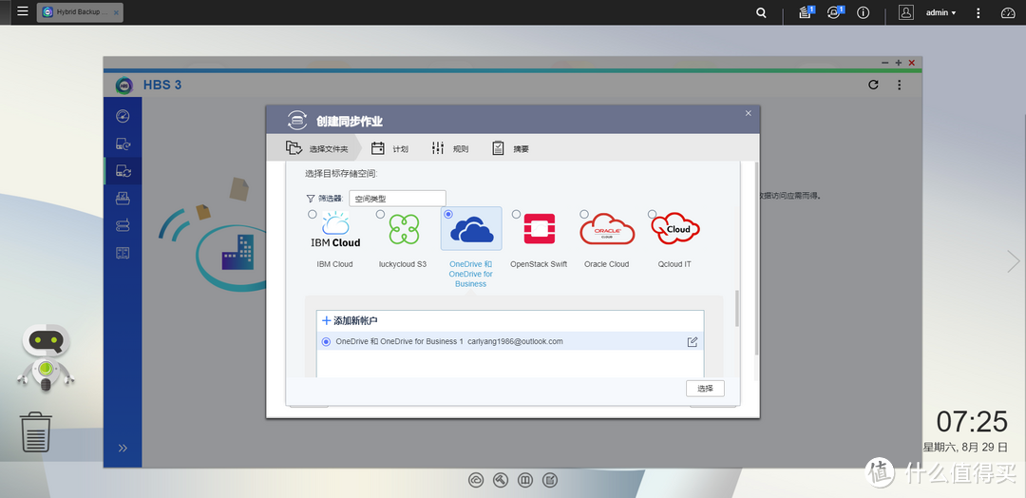Click the 'OneDrive 和 OneDrive for Business' label

(471, 275)
